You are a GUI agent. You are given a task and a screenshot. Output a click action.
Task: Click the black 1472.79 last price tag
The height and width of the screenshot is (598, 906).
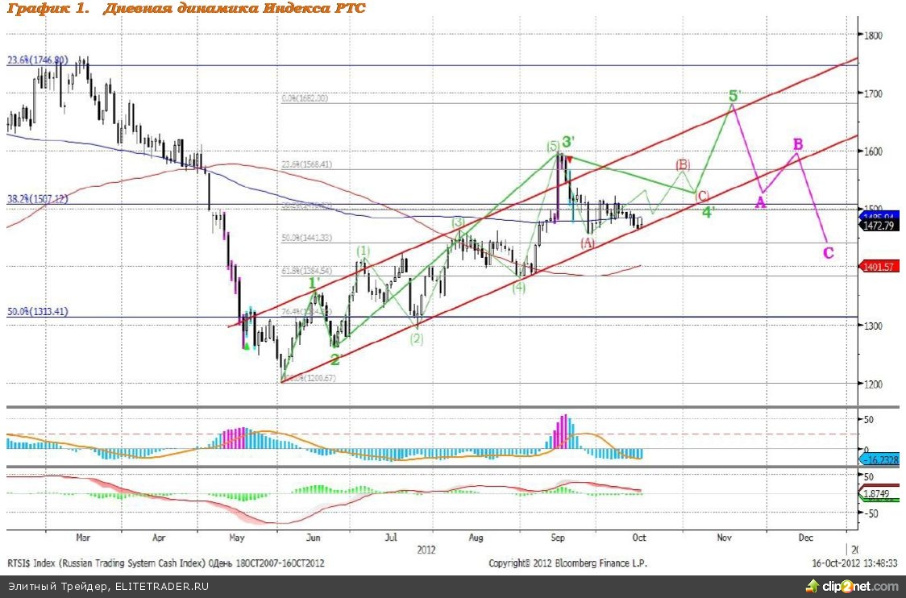pos(879,226)
